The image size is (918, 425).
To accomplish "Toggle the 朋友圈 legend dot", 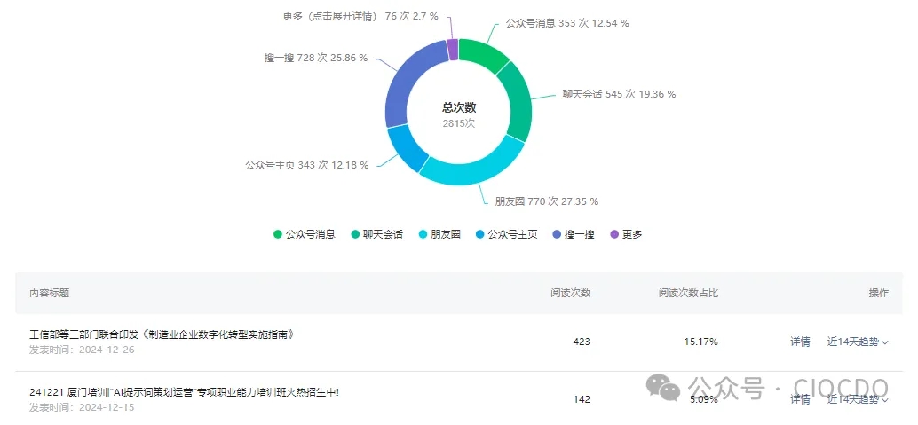I will tap(423, 234).
